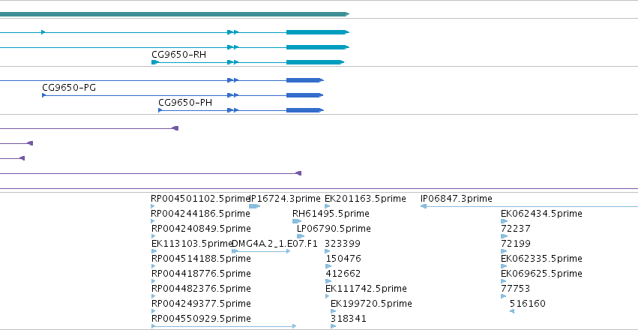Select the long arrow under DMG4A.2_1.E07.F1
Screen dimensions: 638x330
point(261,251)
